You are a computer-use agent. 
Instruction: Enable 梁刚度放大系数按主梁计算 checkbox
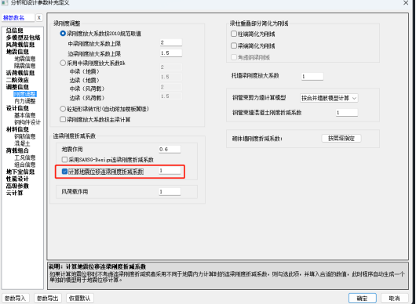(x=63, y=119)
